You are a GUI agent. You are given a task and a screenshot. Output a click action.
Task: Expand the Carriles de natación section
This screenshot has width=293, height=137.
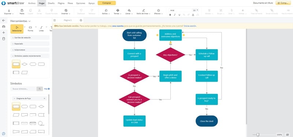pyautogui.click(x=30, y=38)
